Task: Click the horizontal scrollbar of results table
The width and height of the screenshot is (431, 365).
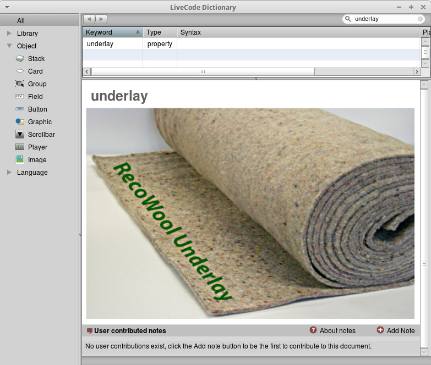Action: coord(203,72)
